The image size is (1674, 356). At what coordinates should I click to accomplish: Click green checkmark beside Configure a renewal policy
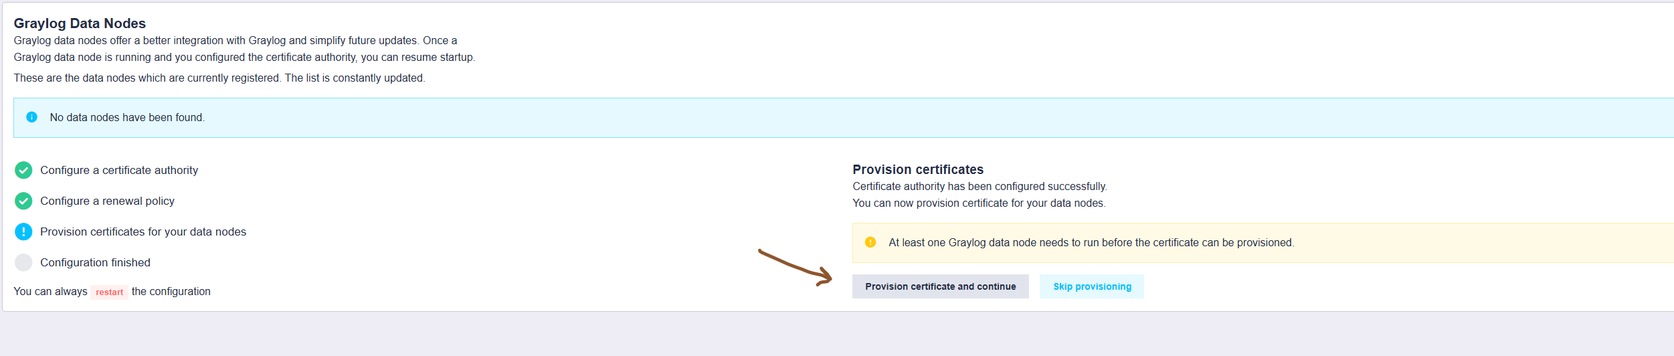tap(23, 201)
